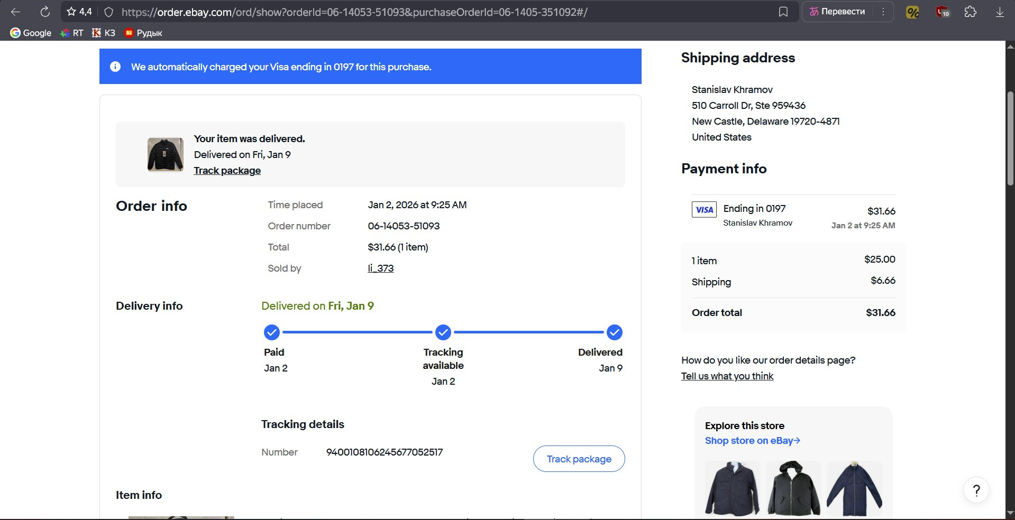The height and width of the screenshot is (520, 1015).
Task: Reload the page with the refresh icon
Action: coord(45,12)
